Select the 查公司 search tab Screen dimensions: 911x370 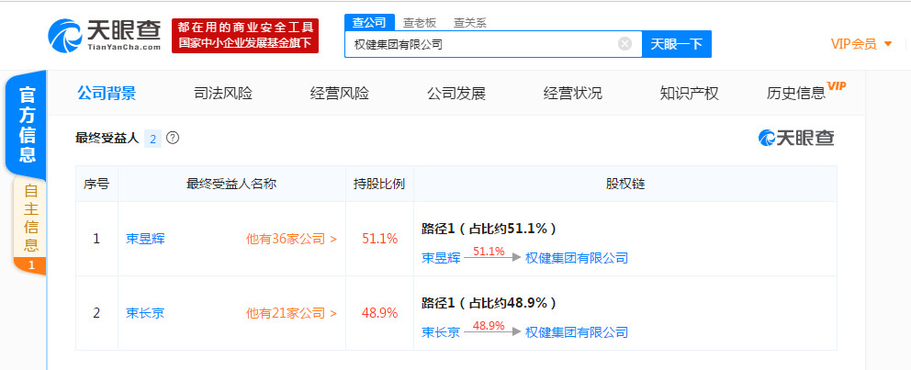pyautogui.click(x=369, y=23)
